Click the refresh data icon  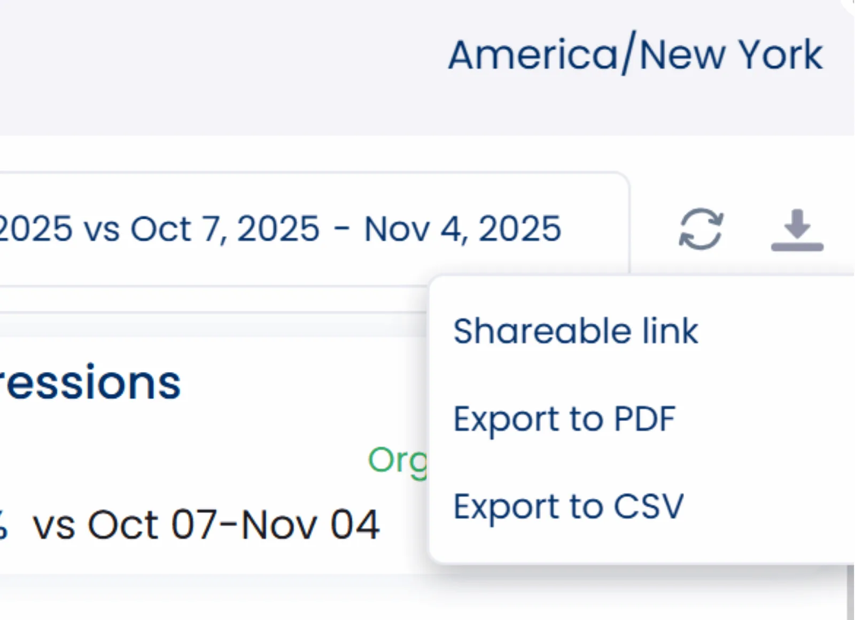[701, 229]
